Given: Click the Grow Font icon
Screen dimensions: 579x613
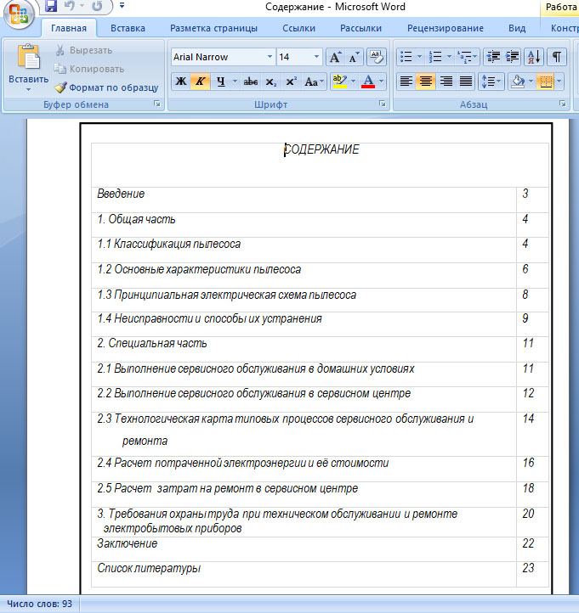Looking at the screenshot, I should [x=336, y=57].
